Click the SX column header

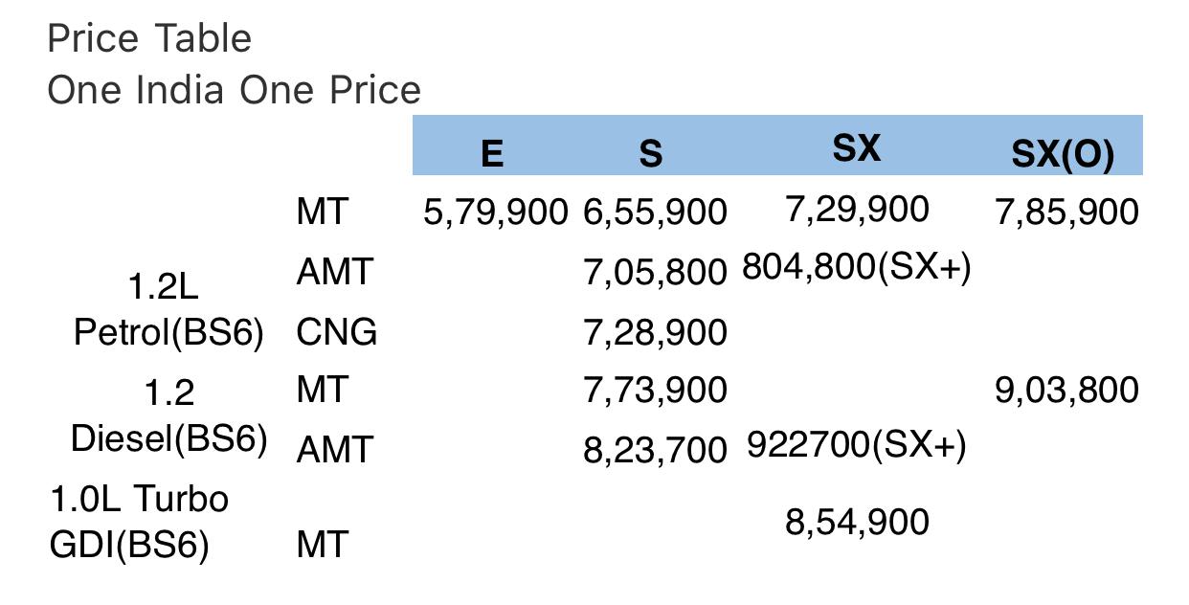click(856, 148)
